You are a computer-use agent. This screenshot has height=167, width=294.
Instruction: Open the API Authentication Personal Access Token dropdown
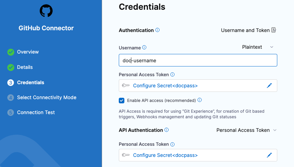(246, 130)
